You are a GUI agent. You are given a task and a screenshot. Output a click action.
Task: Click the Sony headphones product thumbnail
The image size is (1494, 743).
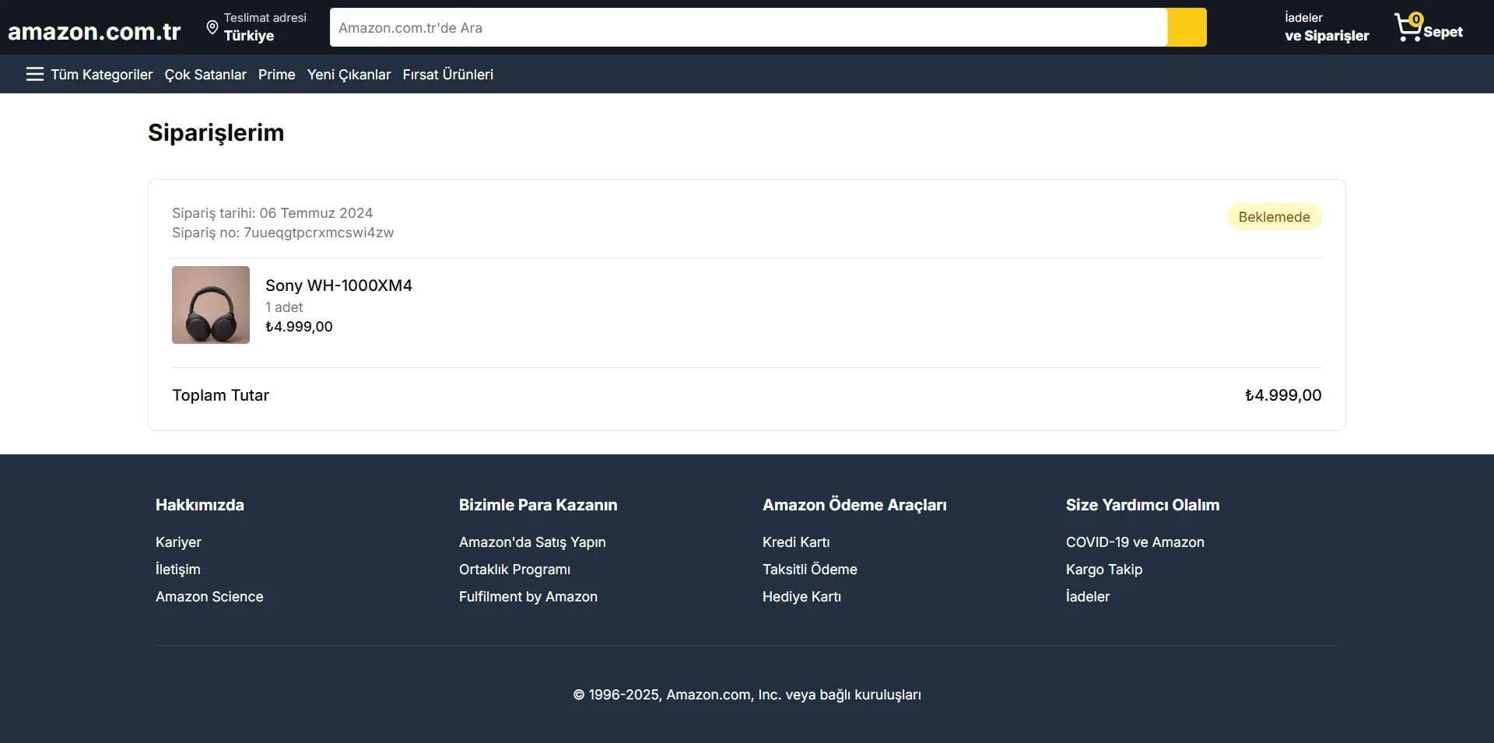coord(211,305)
